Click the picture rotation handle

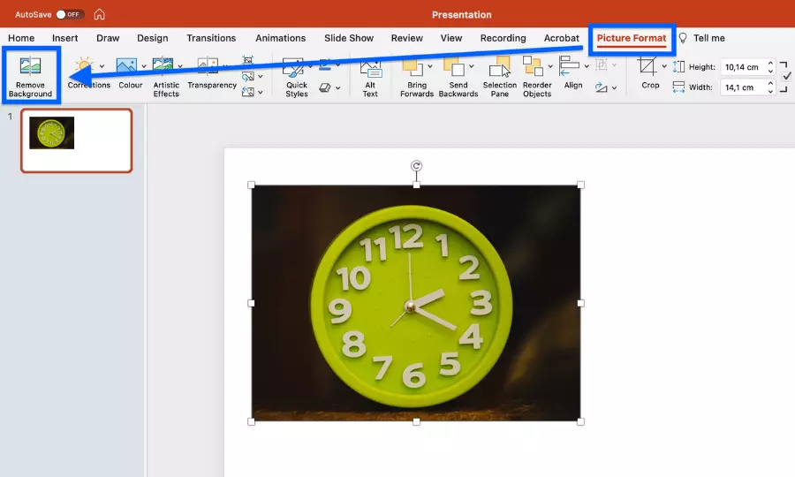pyautogui.click(x=416, y=166)
